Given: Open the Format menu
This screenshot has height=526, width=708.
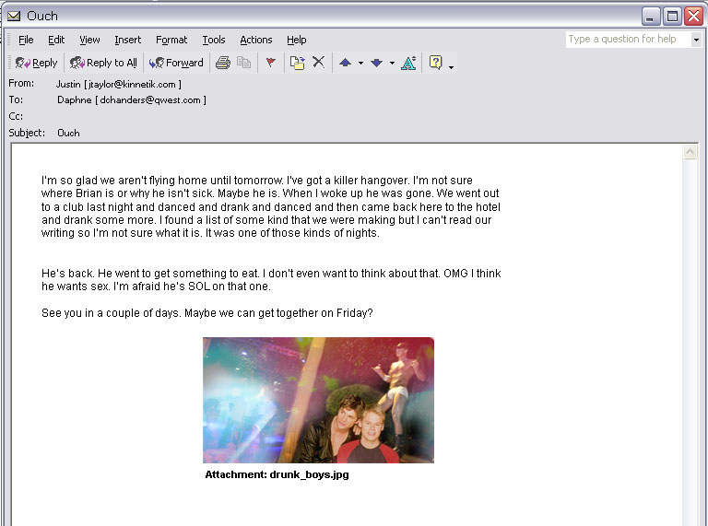Looking at the screenshot, I should (171, 40).
